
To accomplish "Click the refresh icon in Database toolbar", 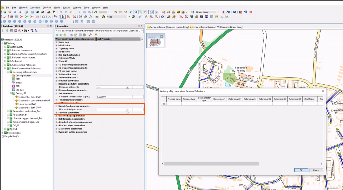I will pos(7,30).
